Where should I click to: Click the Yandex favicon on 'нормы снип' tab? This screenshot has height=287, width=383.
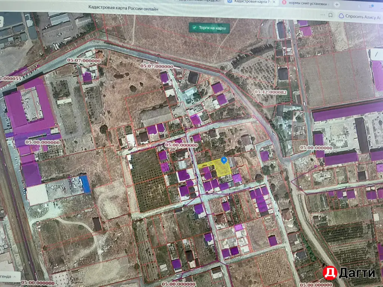coord(284,3)
